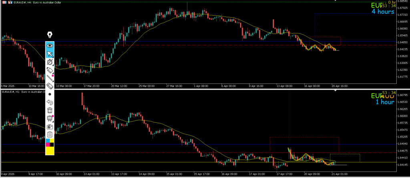
Task: Pick the cyan color swatch
Action: pyautogui.click(x=48, y=140)
